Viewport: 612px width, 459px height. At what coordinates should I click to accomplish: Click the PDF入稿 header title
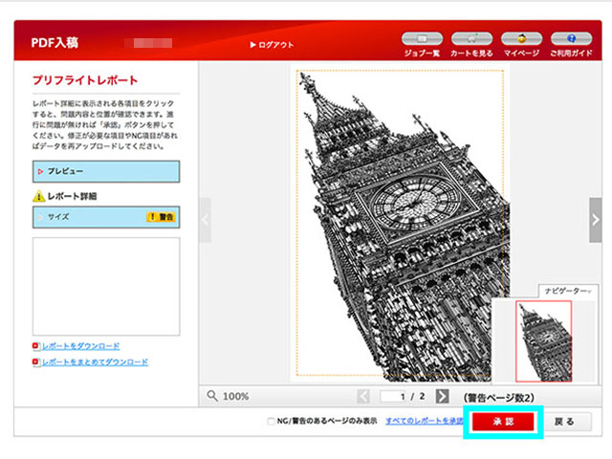tap(55, 42)
